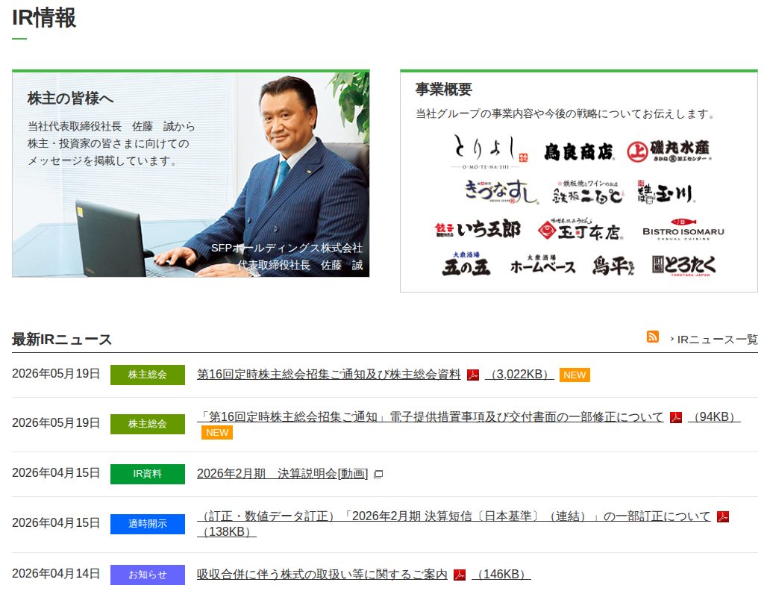Click external window icon after 決算説明会[動画]
This screenshot has height=597, width=770.
(378, 475)
